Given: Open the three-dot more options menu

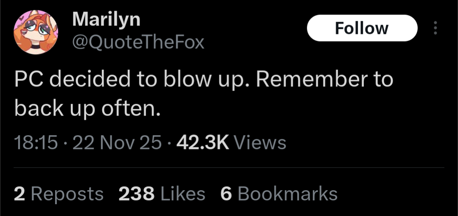Looking at the screenshot, I should [x=435, y=28].
